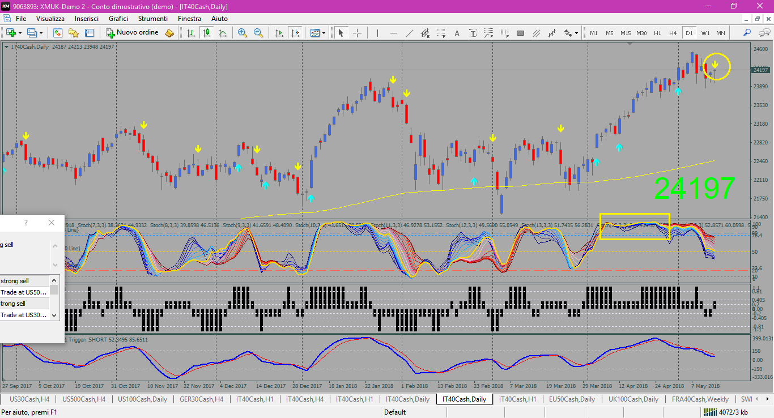The height and width of the screenshot is (418, 774).
Task: Select the crosshair tool
Action: (x=357, y=33)
